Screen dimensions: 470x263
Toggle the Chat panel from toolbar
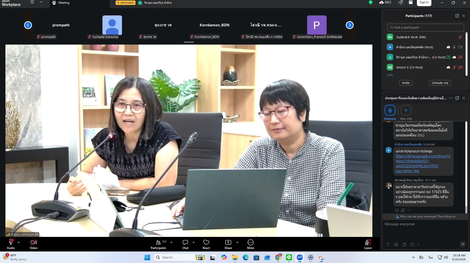tap(185, 242)
